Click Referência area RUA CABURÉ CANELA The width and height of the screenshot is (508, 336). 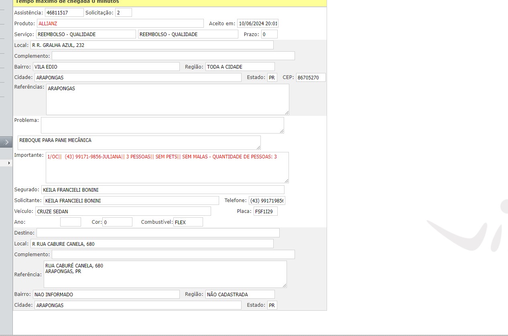tap(165, 274)
